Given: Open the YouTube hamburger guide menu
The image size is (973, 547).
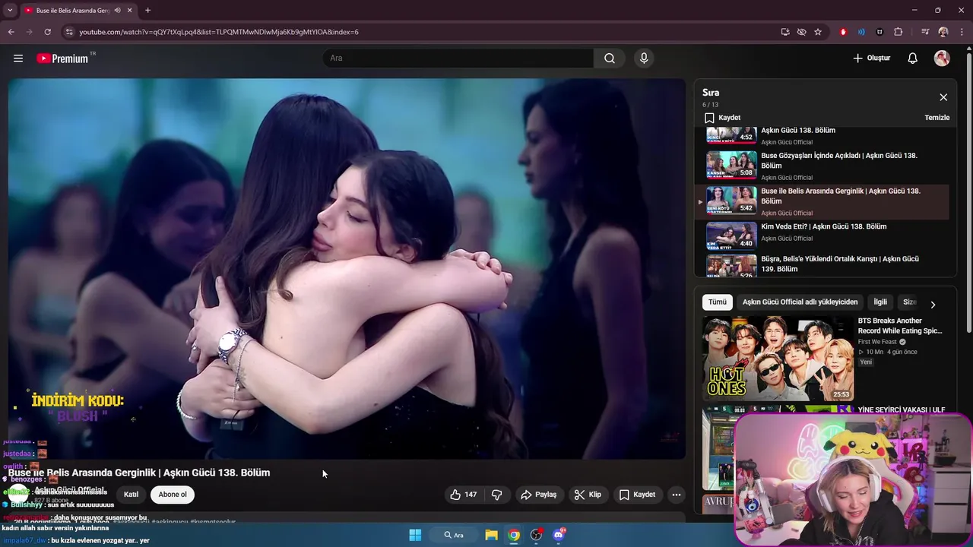Looking at the screenshot, I should click(18, 58).
